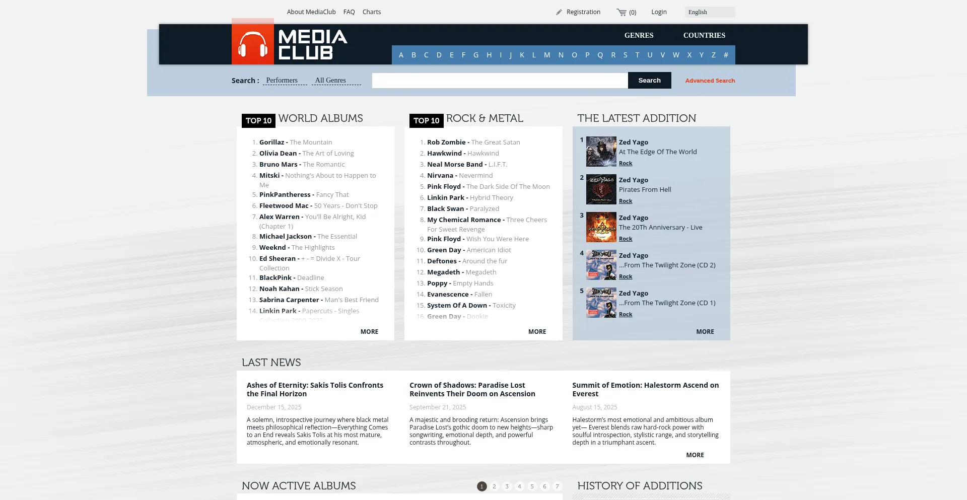Open System Of A Down - Toxicity
The height and width of the screenshot is (500, 967).
click(x=471, y=306)
